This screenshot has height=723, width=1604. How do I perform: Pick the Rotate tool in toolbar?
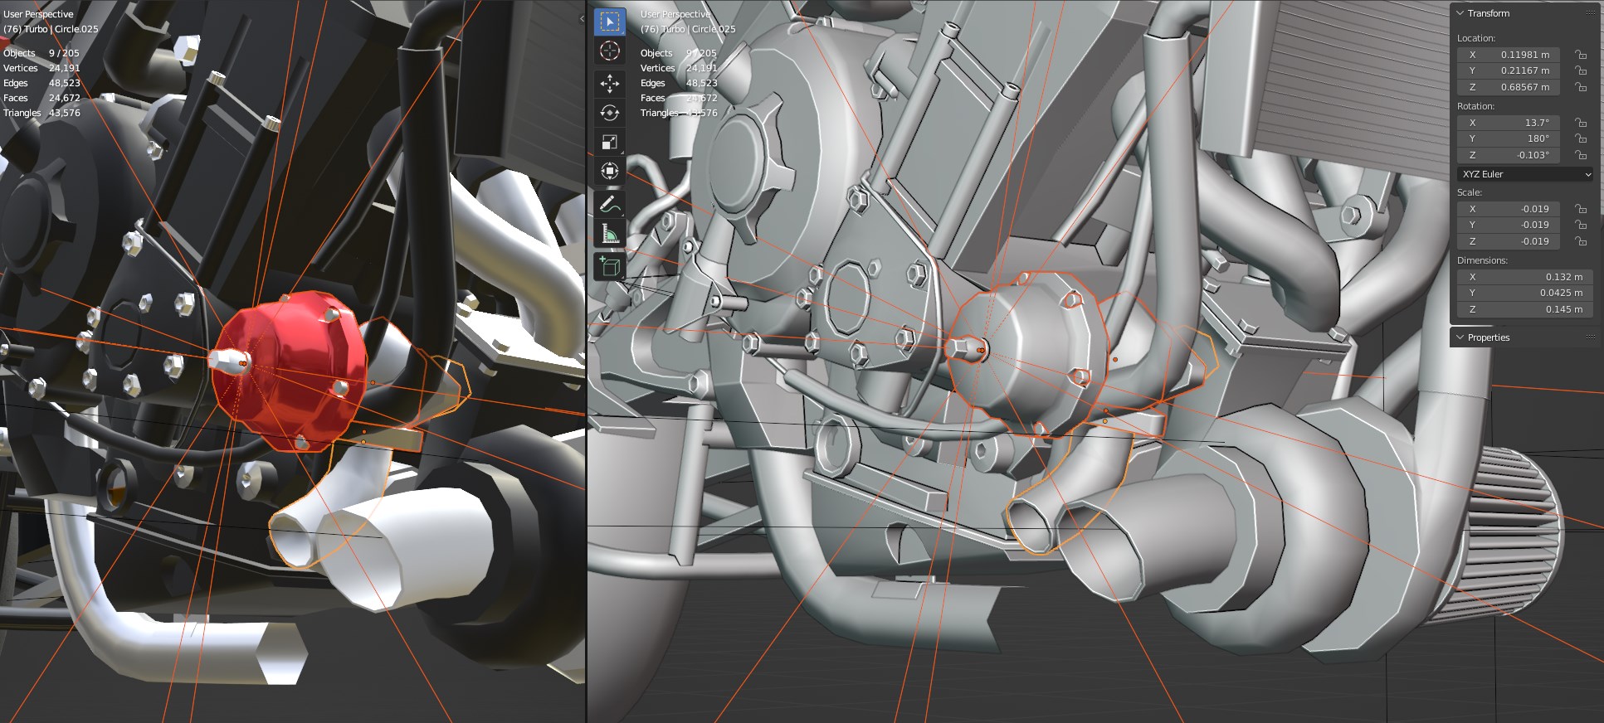[x=610, y=113]
